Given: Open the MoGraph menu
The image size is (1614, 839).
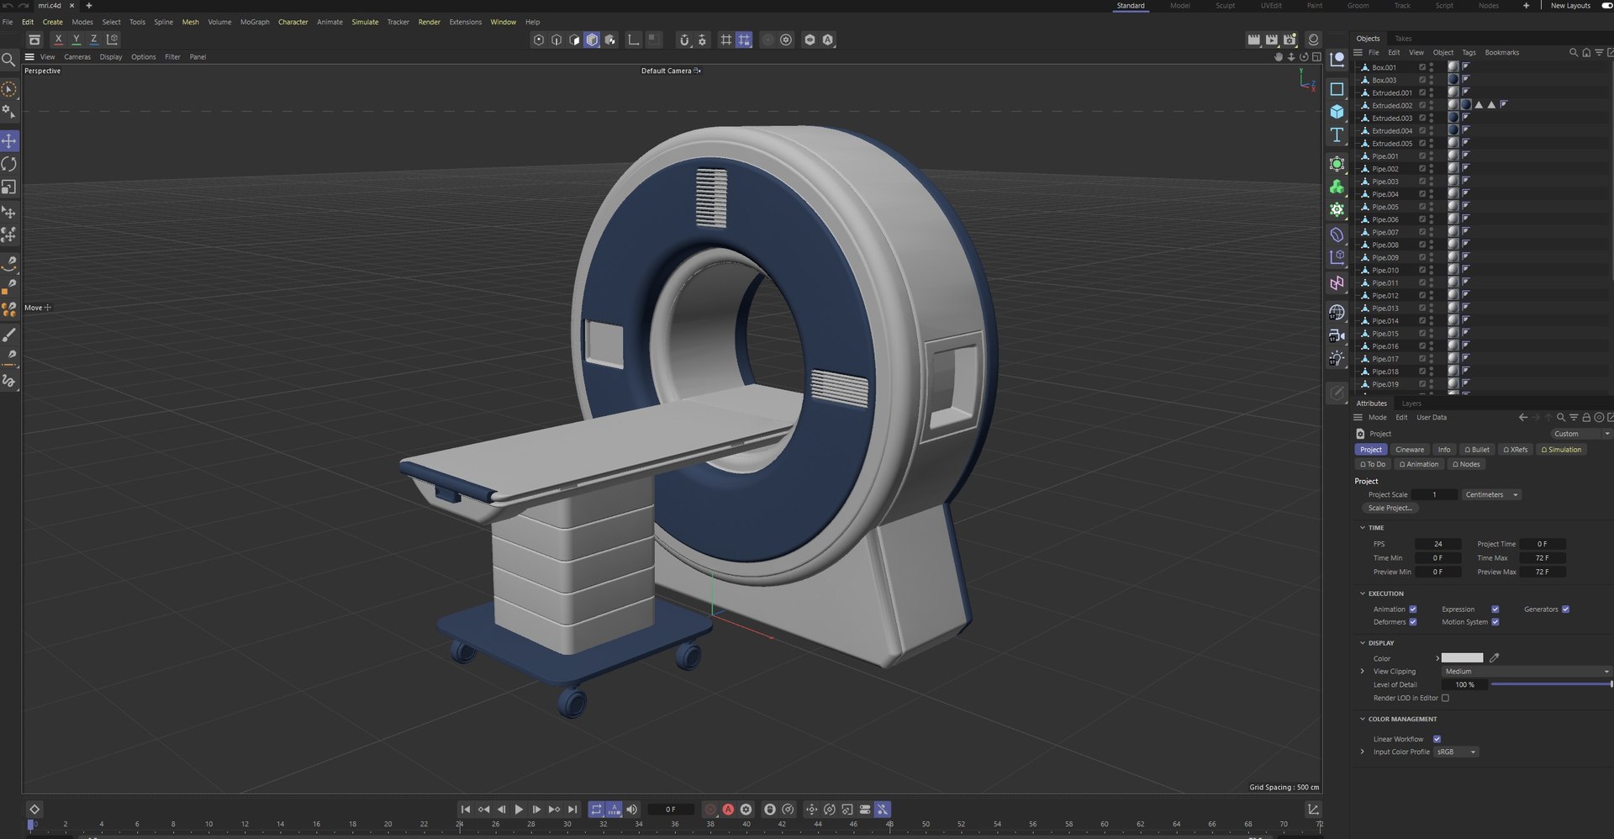Looking at the screenshot, I should point(255,22).
